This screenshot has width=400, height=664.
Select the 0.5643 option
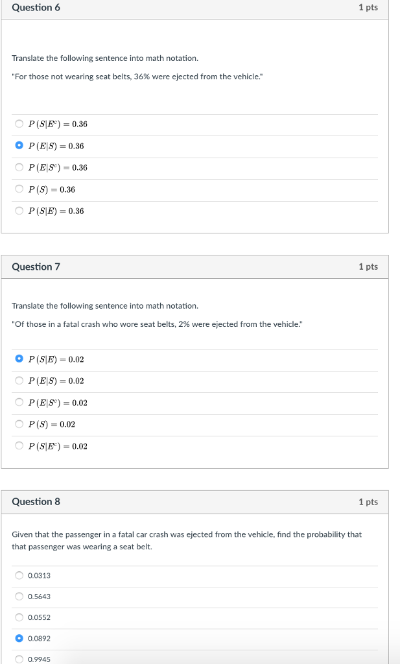[x=20, y=596]
